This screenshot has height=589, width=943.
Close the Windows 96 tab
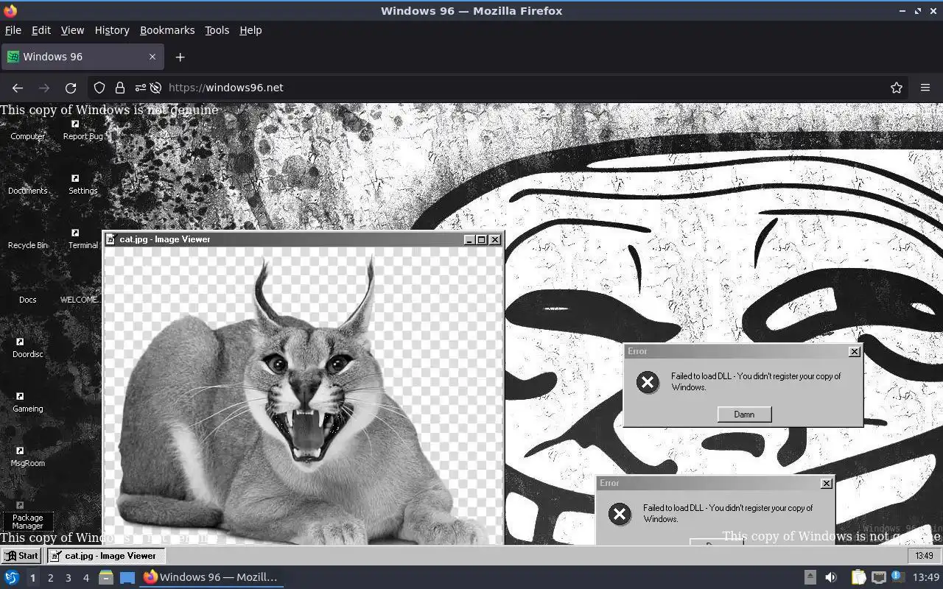coord(153,57)
